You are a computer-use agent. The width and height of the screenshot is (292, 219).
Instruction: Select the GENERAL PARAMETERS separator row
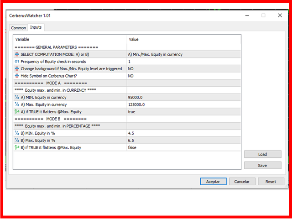pos(127,47)
